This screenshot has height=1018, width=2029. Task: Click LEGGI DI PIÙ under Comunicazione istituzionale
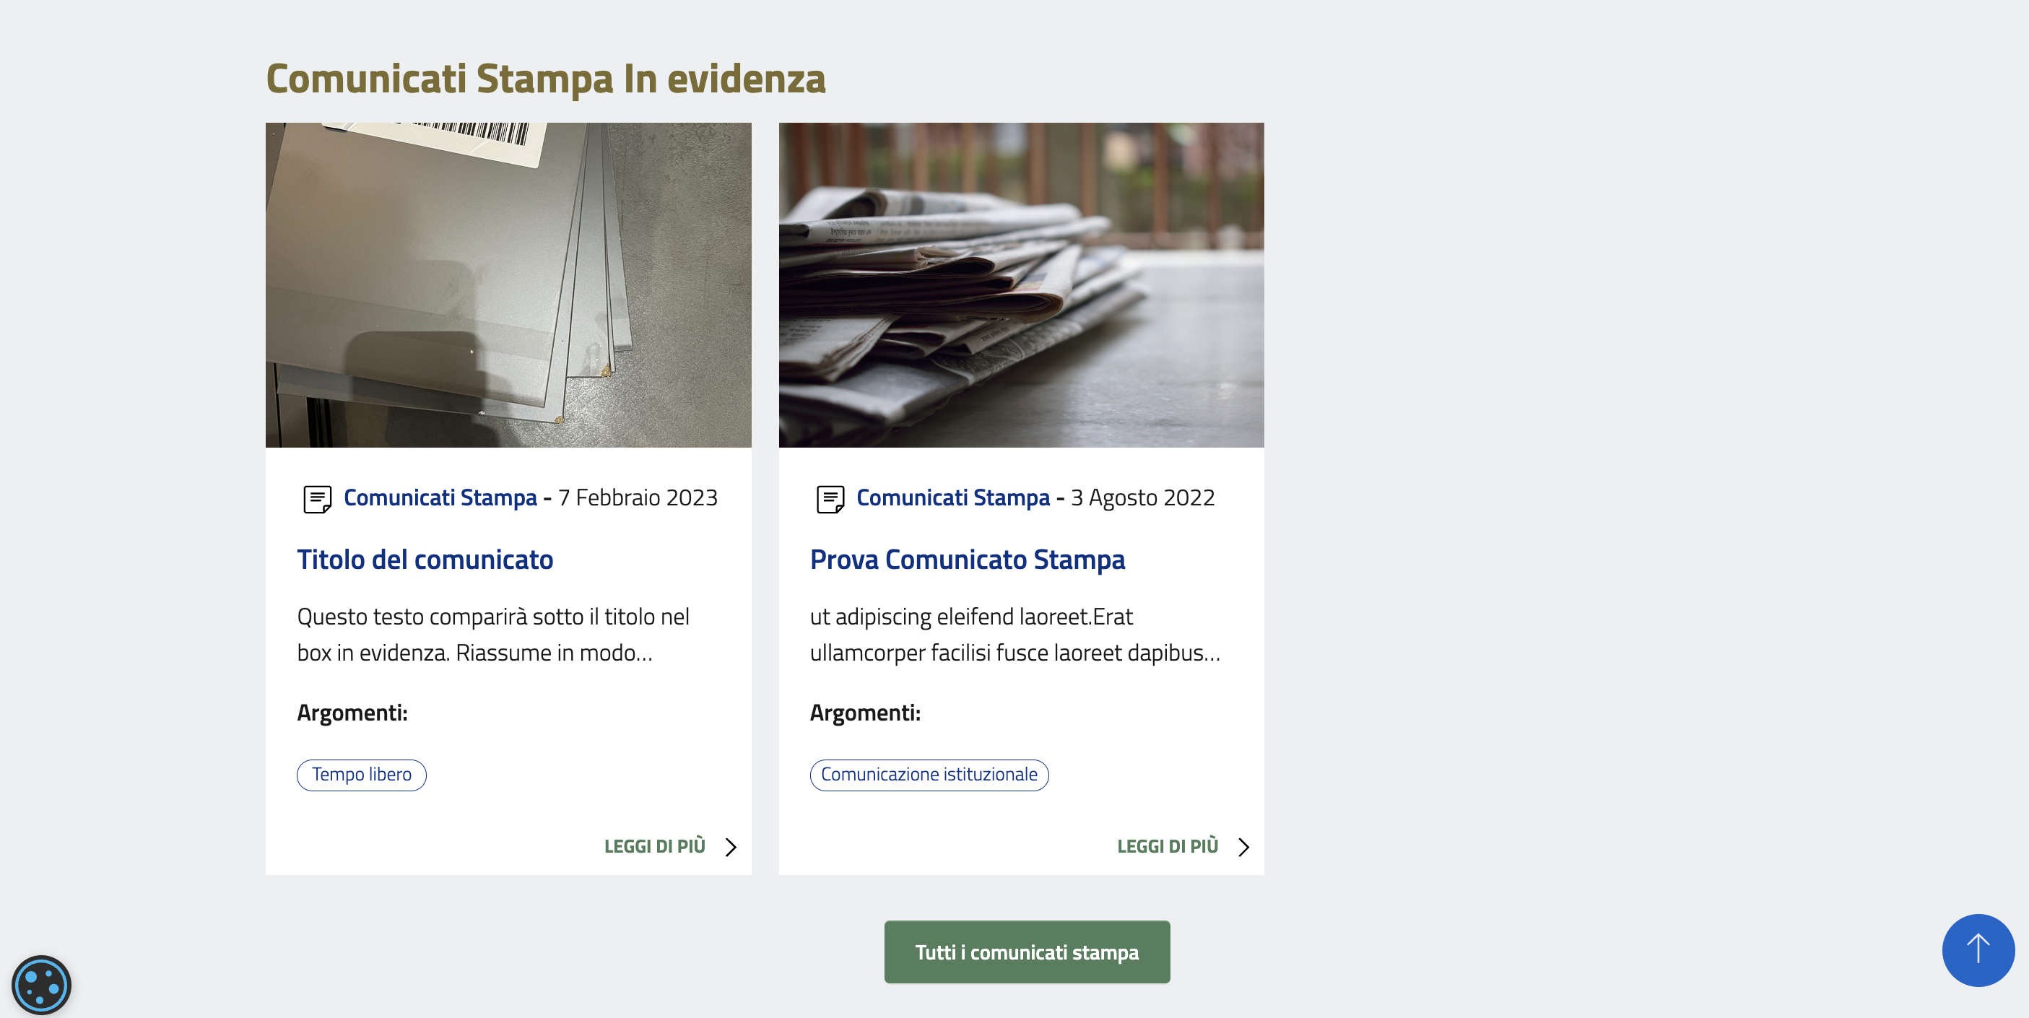[x=1168, y=846]
